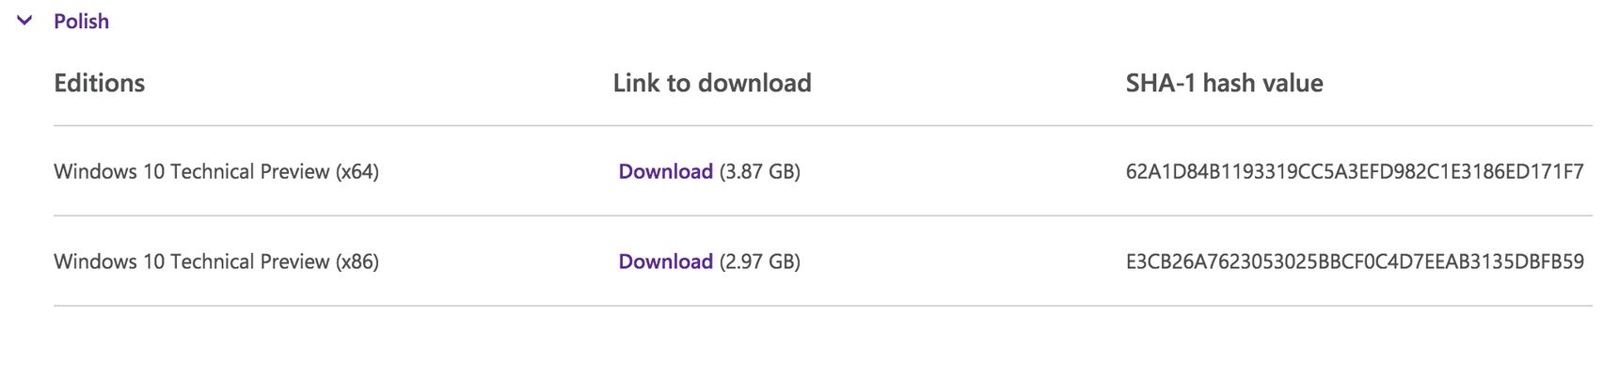Click the (x64) label in first row
This screenshot has width=1618, height=365.
point(357,171)
